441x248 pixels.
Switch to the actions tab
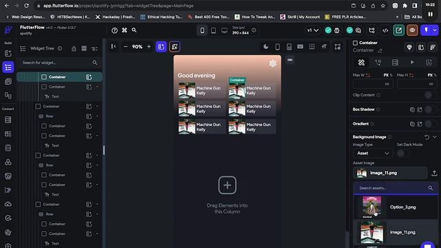click(378, 63)
